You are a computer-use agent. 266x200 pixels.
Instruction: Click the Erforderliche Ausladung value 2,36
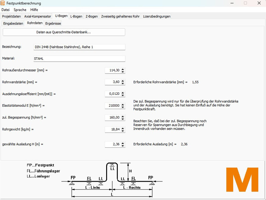click(x=184, y=144)
